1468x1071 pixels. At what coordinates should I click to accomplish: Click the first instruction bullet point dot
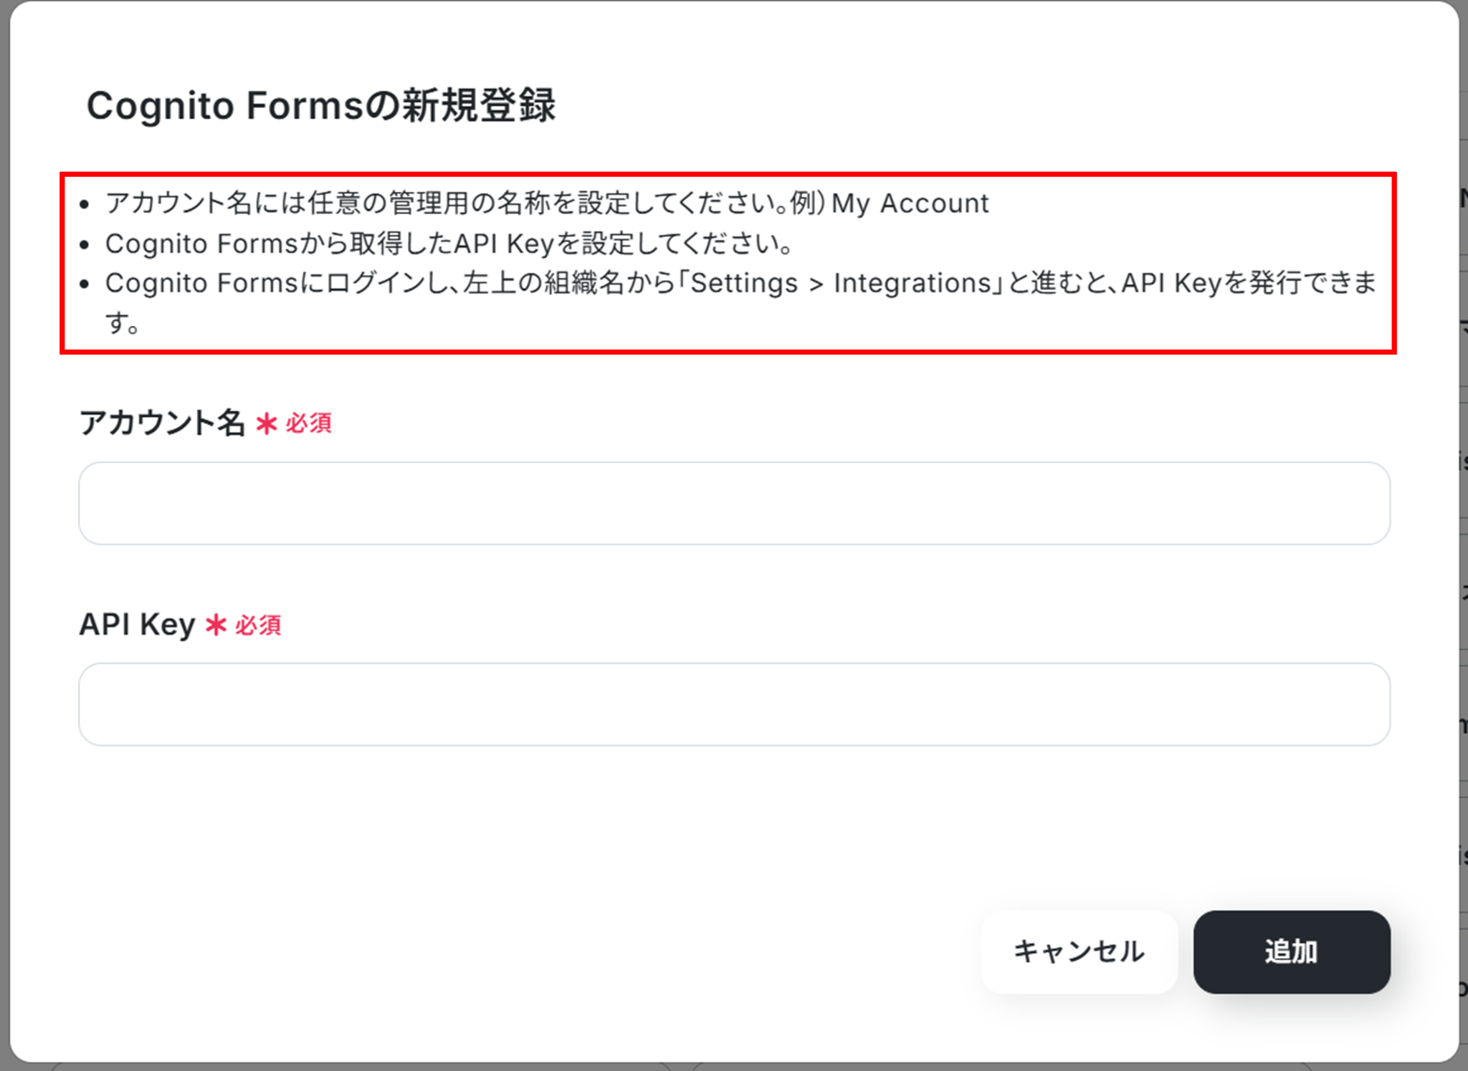[85, 205]
